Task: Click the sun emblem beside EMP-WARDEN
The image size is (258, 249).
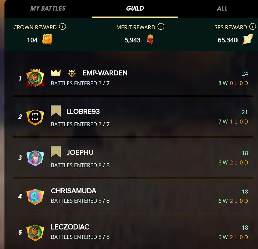Action: coord(72,73)
